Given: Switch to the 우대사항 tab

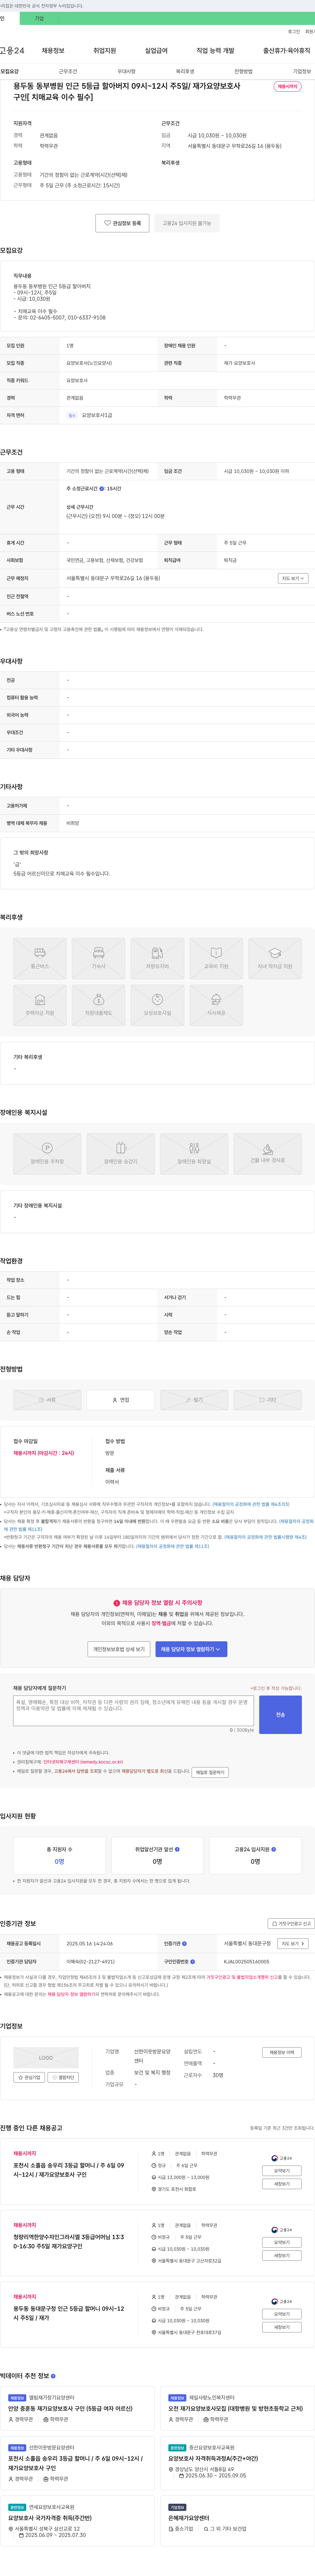Looking at the screenshot, I should 127,72.
